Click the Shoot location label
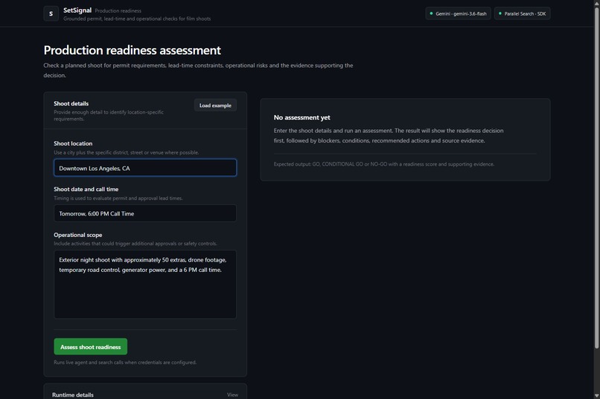600x399 pixels. 73,143
